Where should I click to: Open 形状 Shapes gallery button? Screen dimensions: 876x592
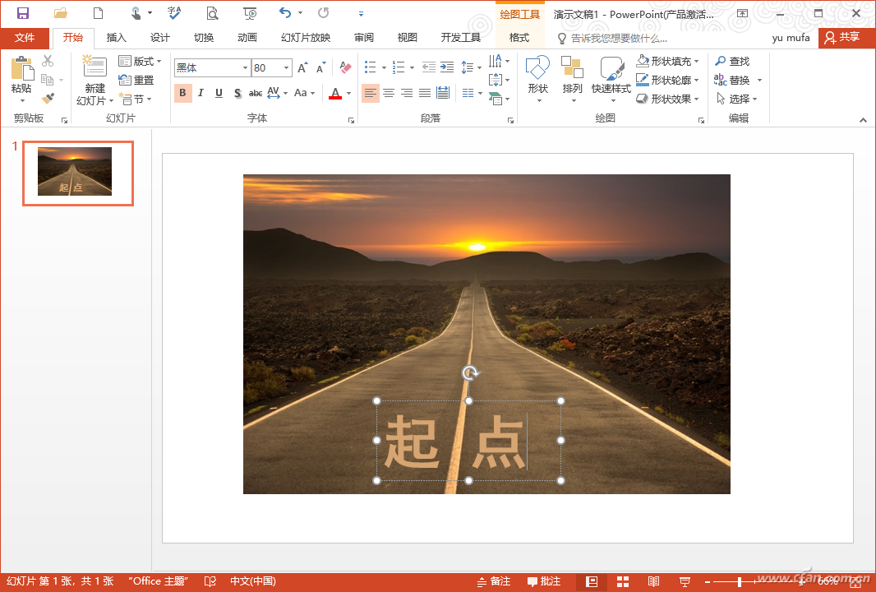538,80
